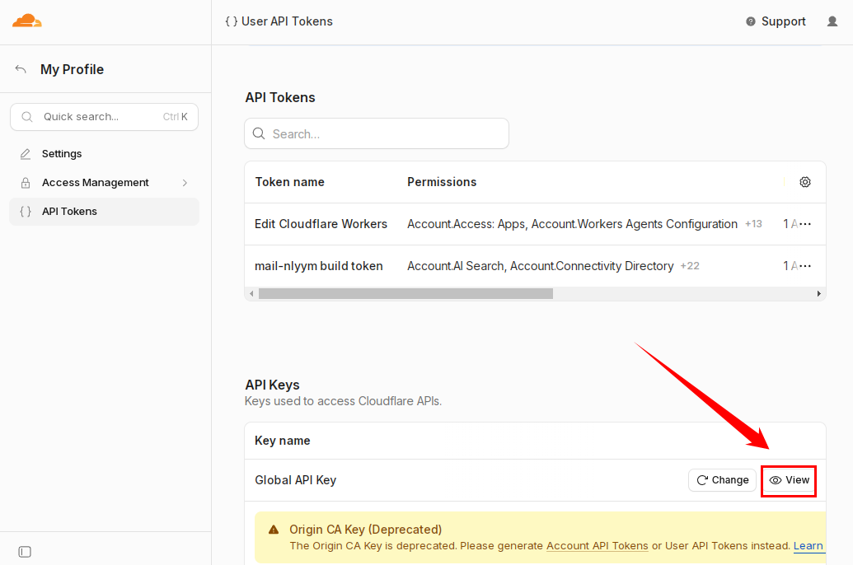Click the API Tokens Search box
The height and width of the screenshot is (565, 853).
pyautogui.click(x=377, y=133)
